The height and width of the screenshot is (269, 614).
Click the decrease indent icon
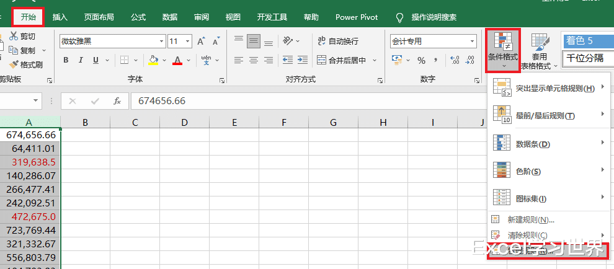point(288,60)
